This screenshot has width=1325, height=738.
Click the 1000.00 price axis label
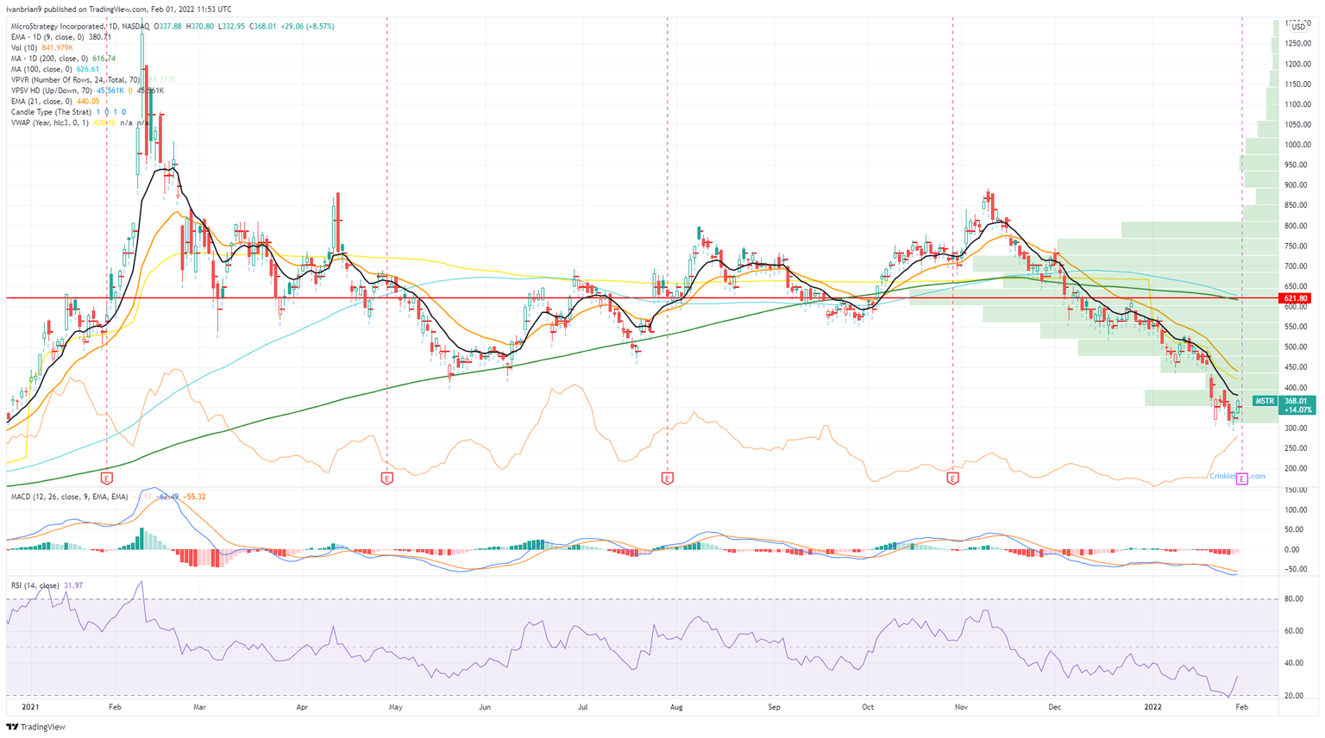[x=1297, y=145]
